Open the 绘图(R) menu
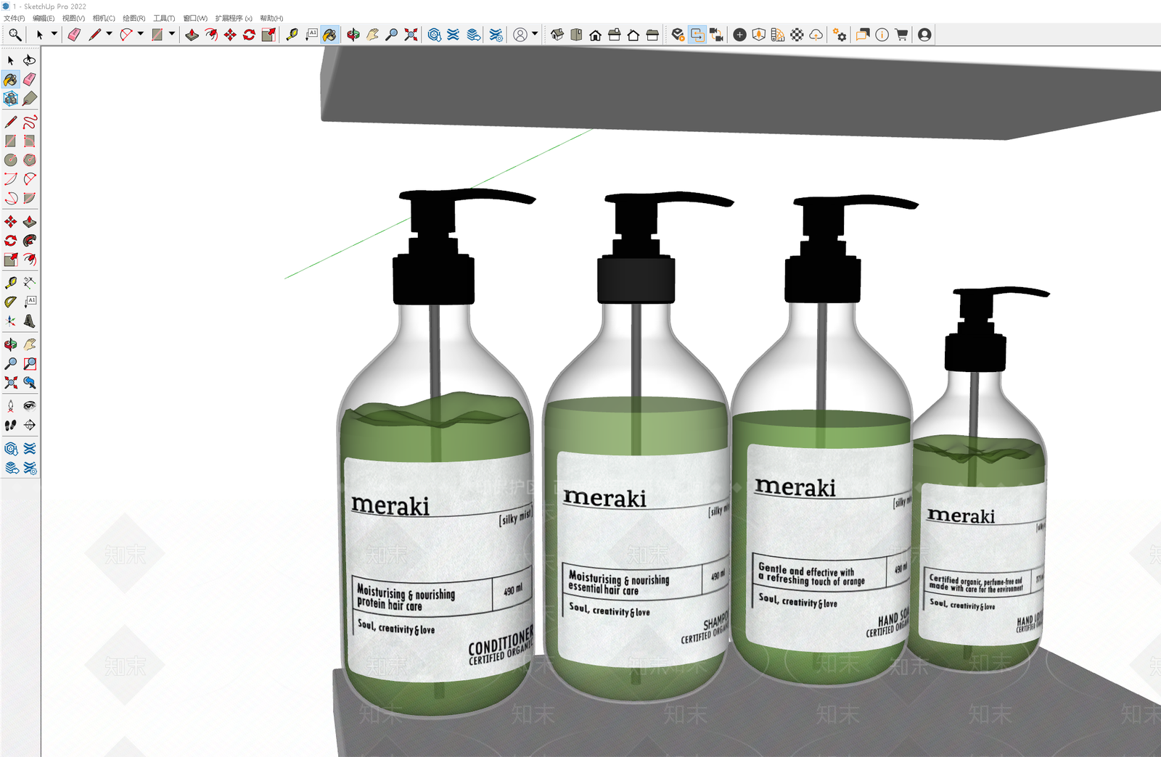 coord(134,18)
